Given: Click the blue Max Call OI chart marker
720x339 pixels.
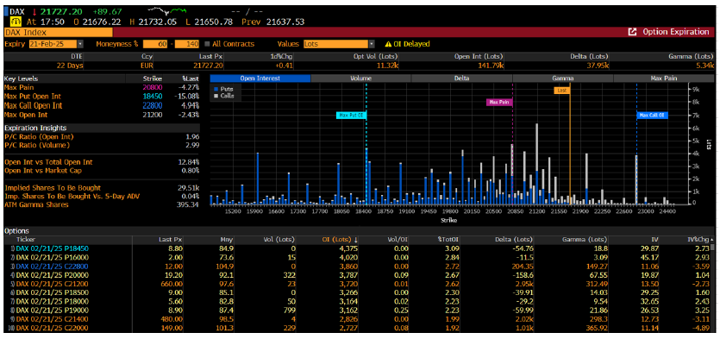Looking at the screenshot, I should tap(652, 116).
